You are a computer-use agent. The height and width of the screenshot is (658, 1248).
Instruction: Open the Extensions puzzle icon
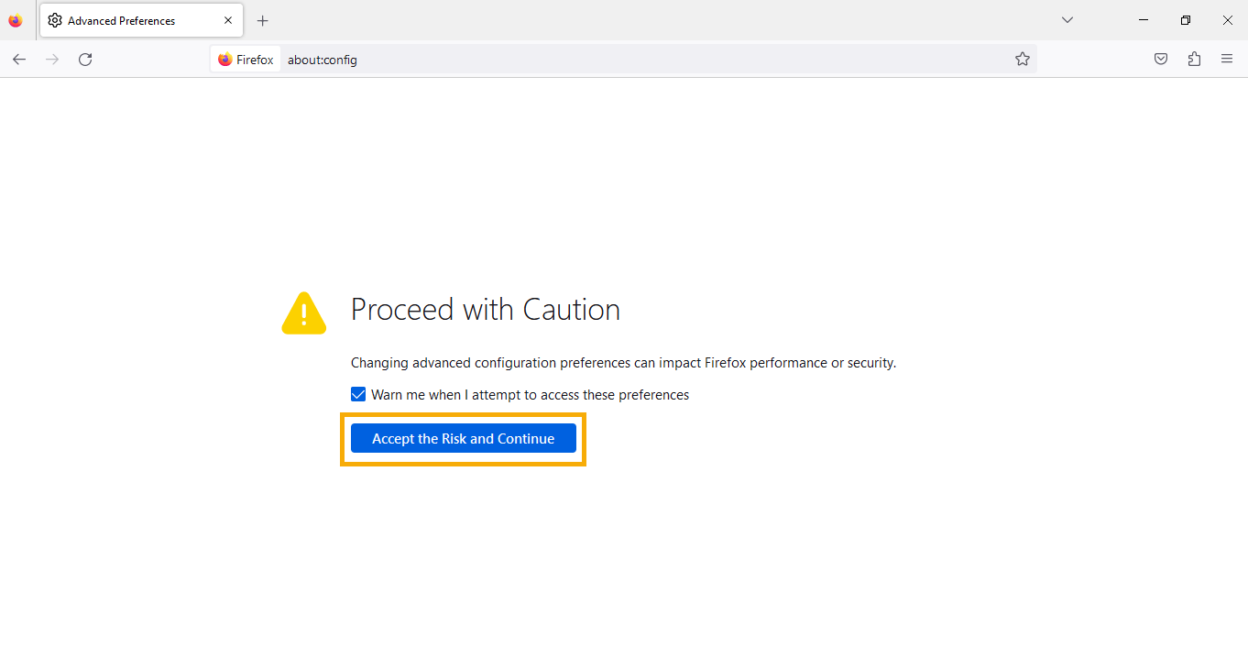pos(1194,60)
